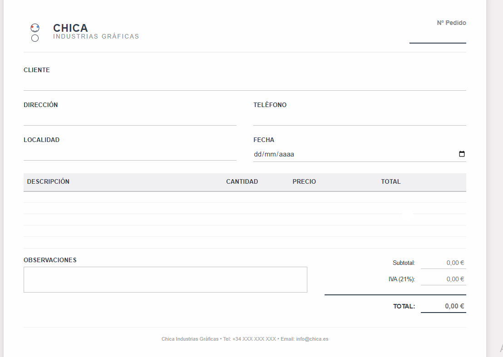Click the Dirección input field
Screen dimensions: 503x357
130,118
